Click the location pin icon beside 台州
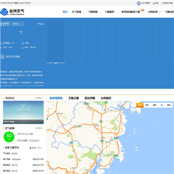 coord(30,148)
